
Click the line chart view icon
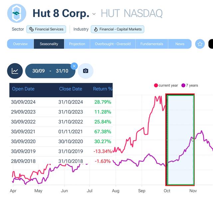[x=15, y=71]
